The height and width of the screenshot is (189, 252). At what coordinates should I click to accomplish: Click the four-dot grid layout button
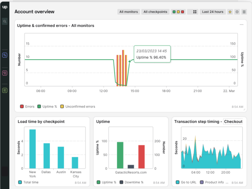click(193, 12)
